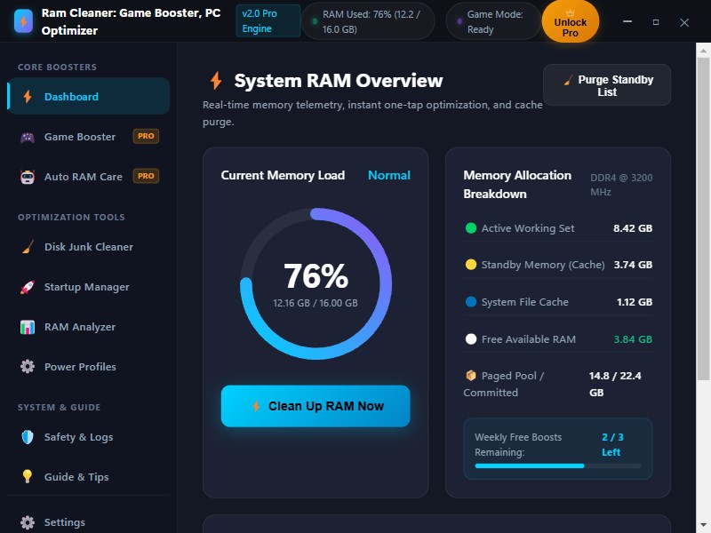Click the Ram Cleaner app logo icon

point(23,21)
